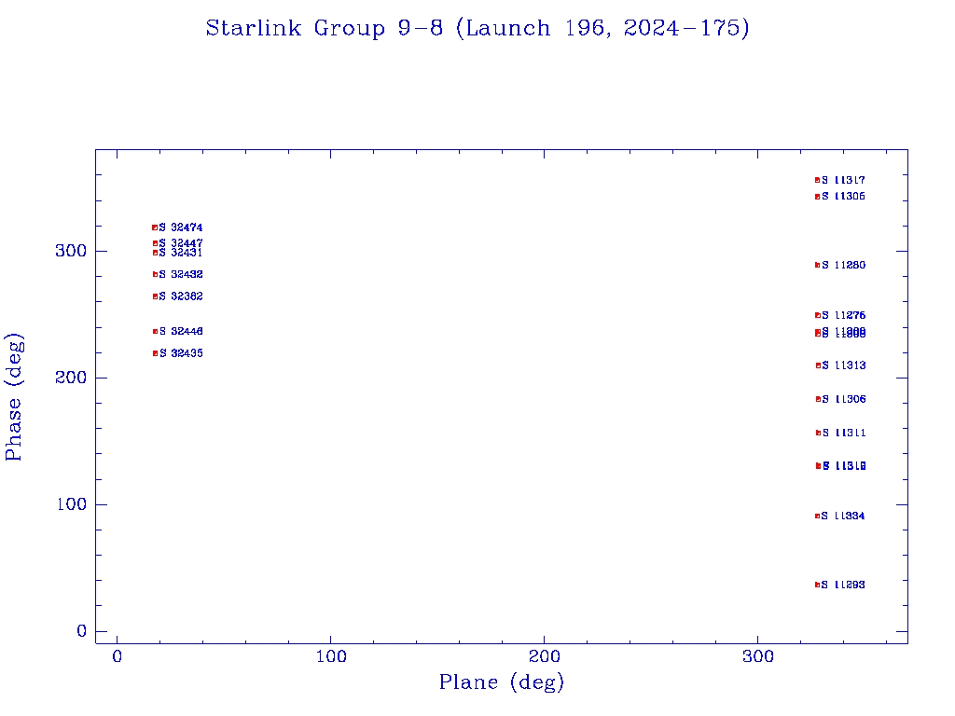Click the red marker beside S 32474

click(155, 227)
